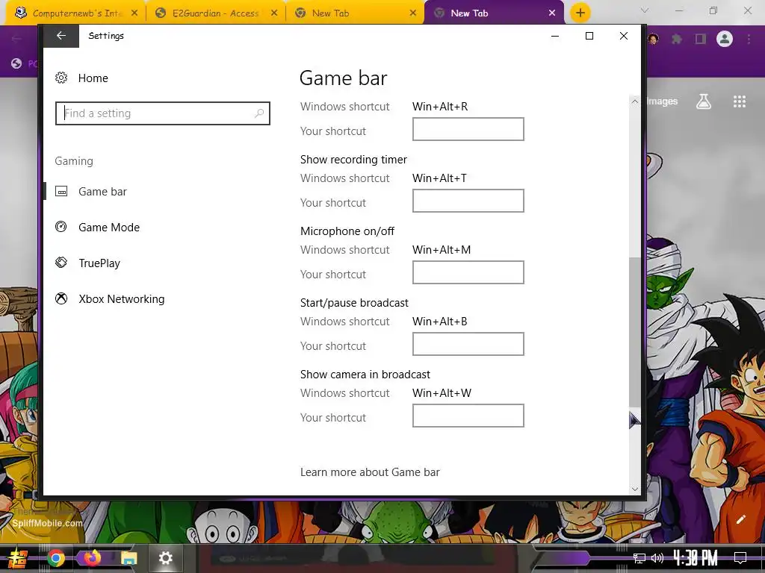Select the Game bar sidebar icon

point(61,192)
